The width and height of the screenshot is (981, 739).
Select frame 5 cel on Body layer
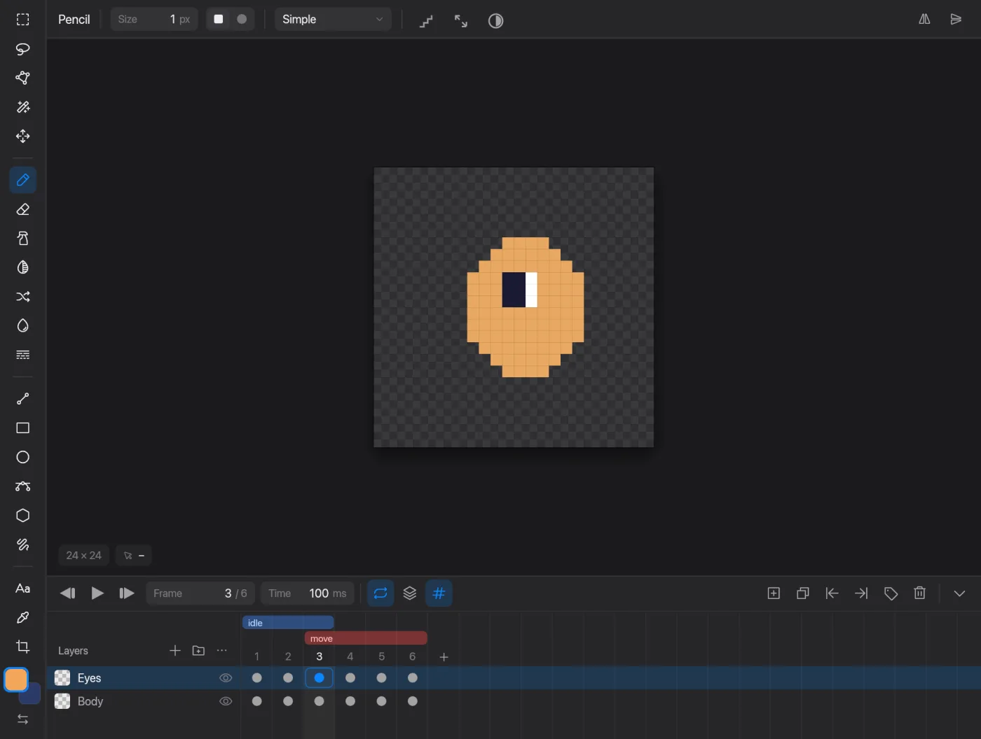click(381, 701)
